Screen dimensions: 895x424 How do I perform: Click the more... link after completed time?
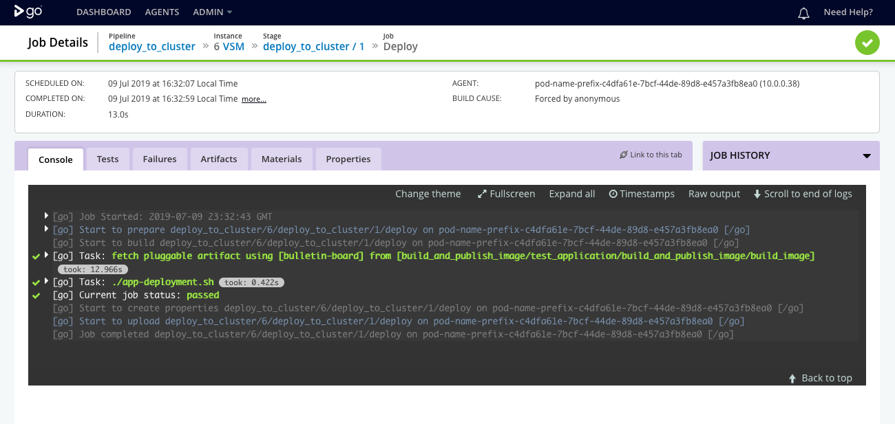click(x=254, y=99)
